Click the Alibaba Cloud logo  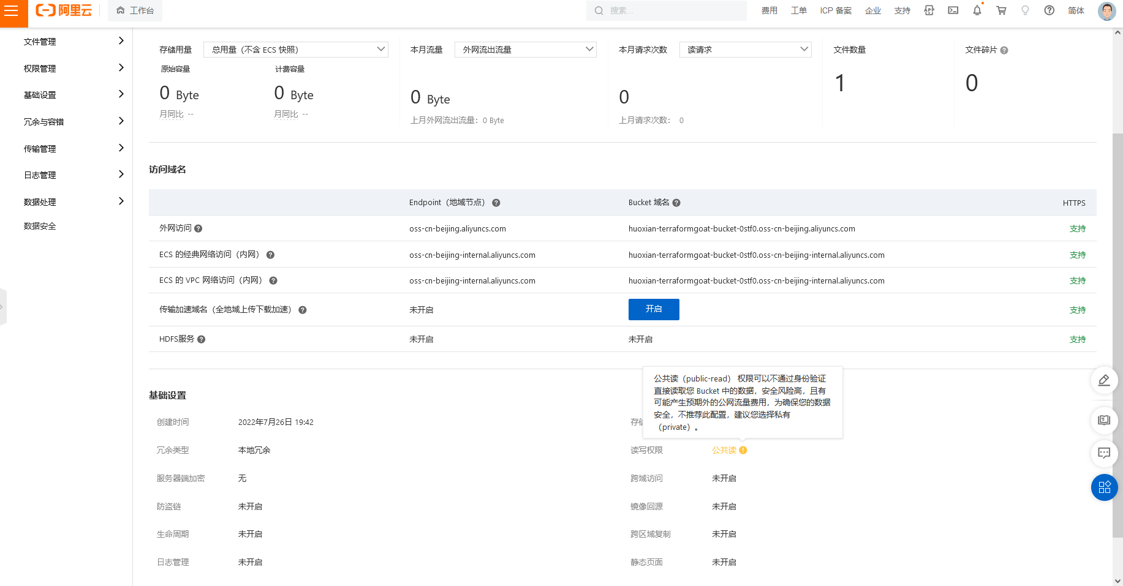(64, 10)
